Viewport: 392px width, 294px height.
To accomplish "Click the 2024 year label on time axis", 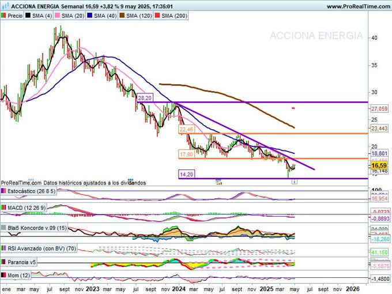I will 179,289.
